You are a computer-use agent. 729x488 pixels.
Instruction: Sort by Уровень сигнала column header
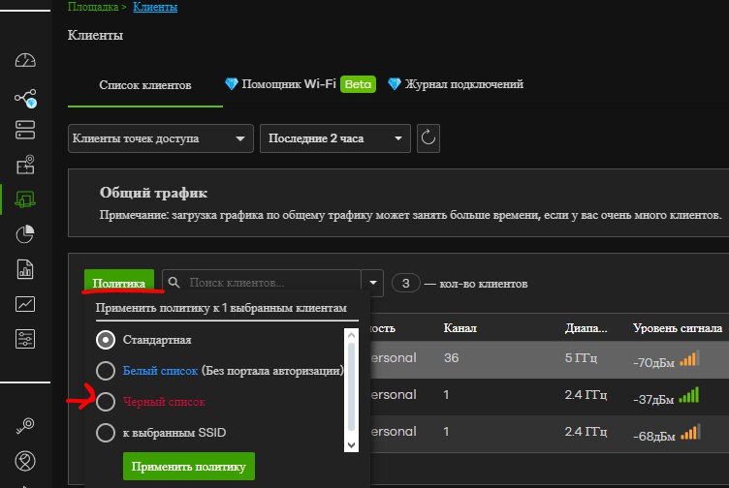pyautogui.click(x=678, y=328)
